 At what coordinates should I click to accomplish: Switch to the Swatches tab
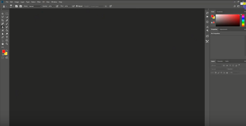pyautogui.click(x=220, y=12)
